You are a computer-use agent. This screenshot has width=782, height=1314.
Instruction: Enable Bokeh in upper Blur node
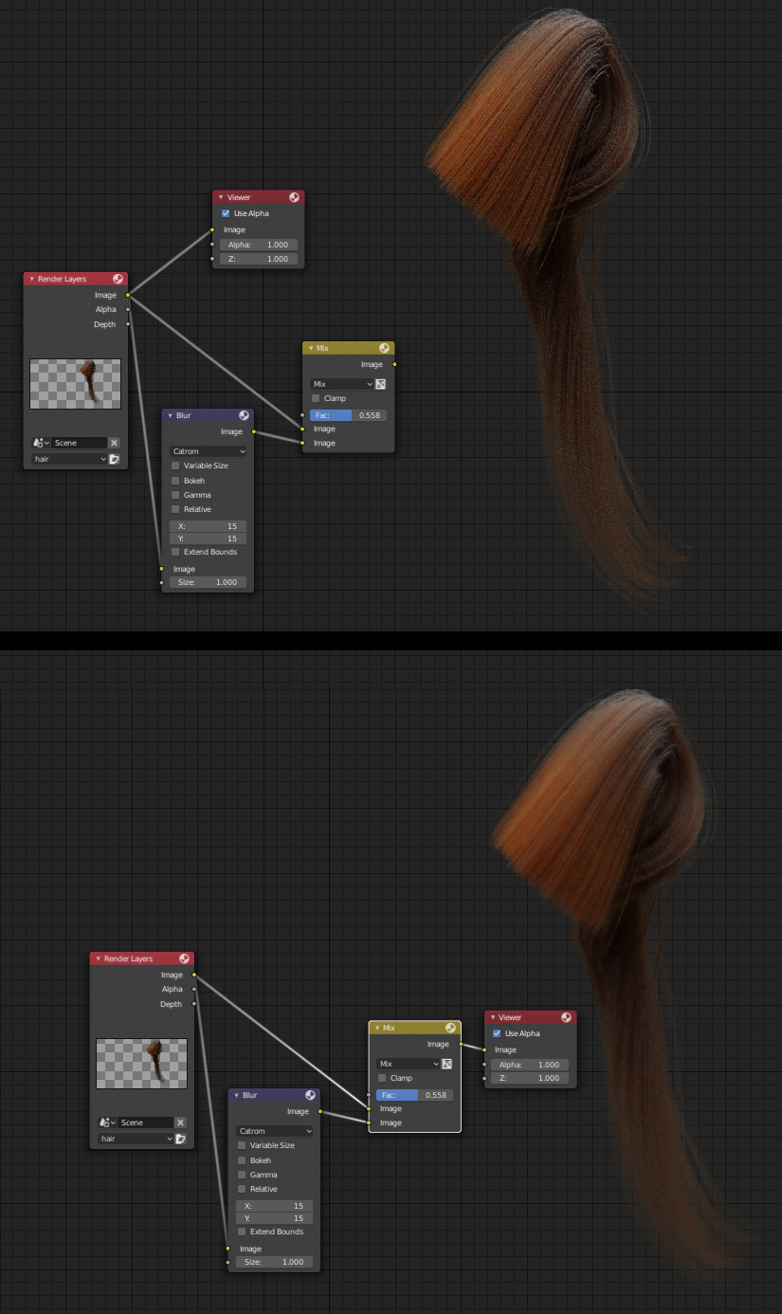pos(175,481)
